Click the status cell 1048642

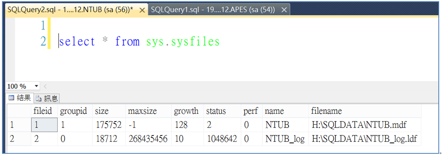222,139
